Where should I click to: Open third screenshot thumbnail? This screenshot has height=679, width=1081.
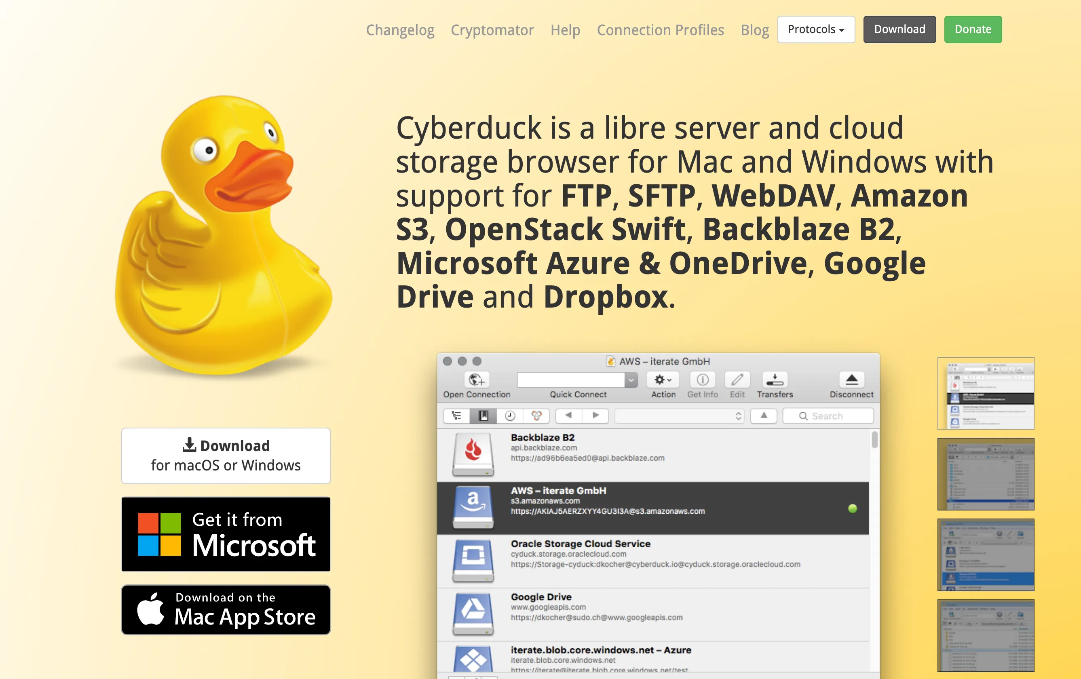pyautogui.click(x=985, y=554)
